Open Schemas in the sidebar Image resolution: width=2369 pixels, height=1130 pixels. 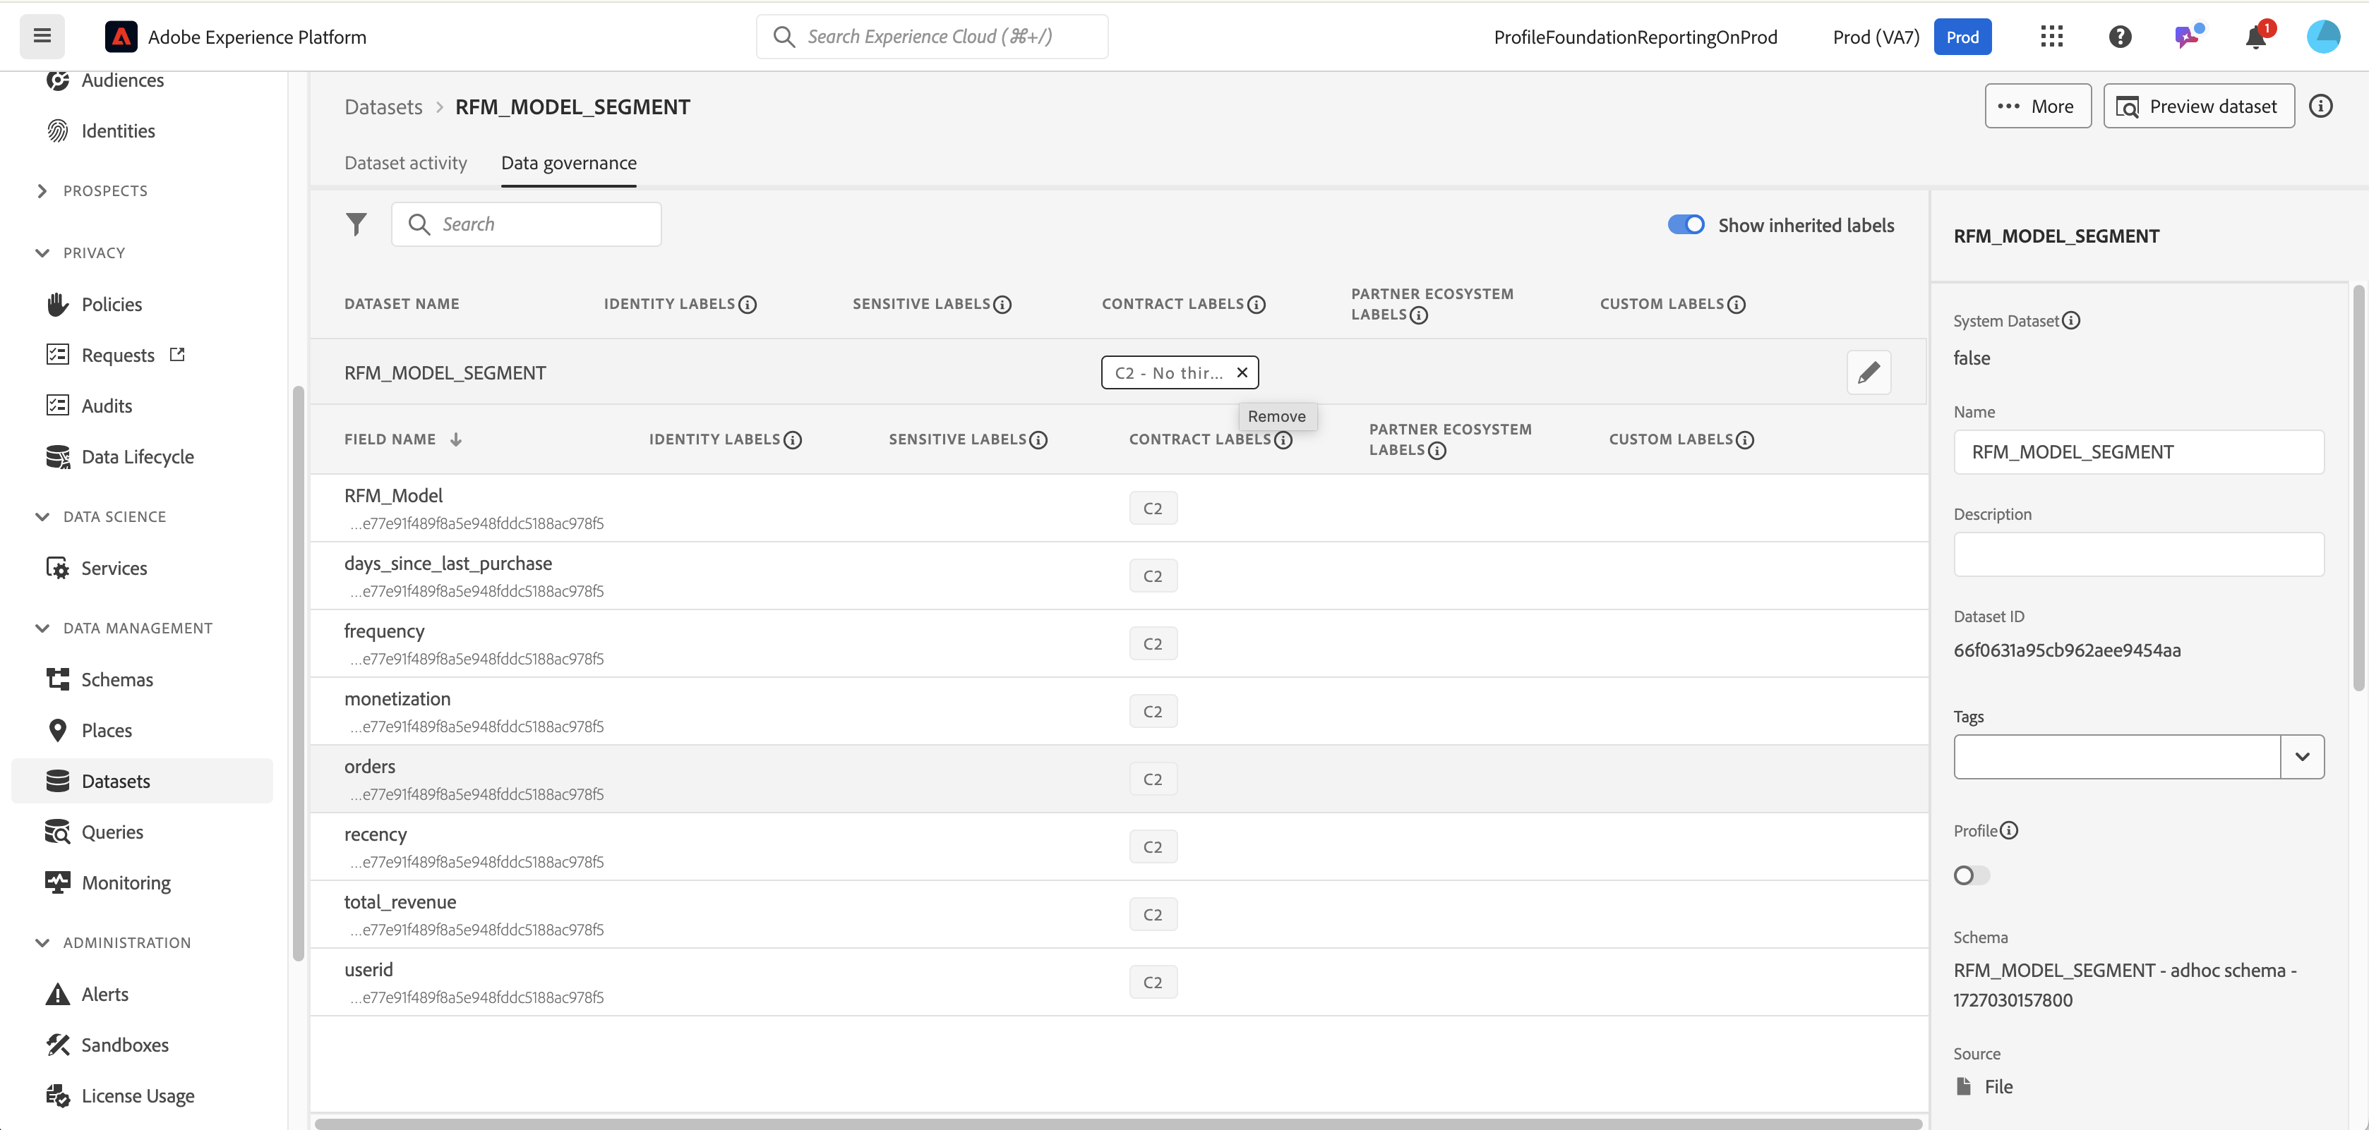116,679
